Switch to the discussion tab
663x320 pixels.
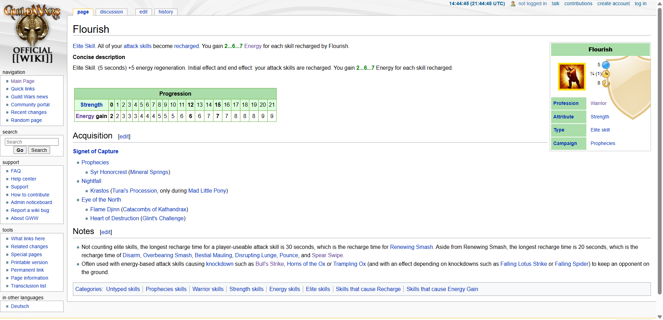pyautogui.click(x=111, y=12)
